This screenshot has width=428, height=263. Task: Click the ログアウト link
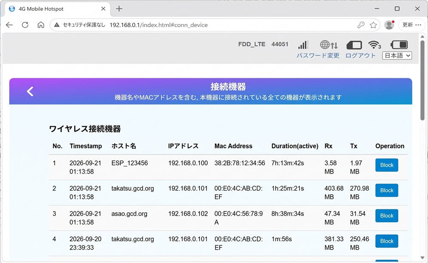(361, 55)
